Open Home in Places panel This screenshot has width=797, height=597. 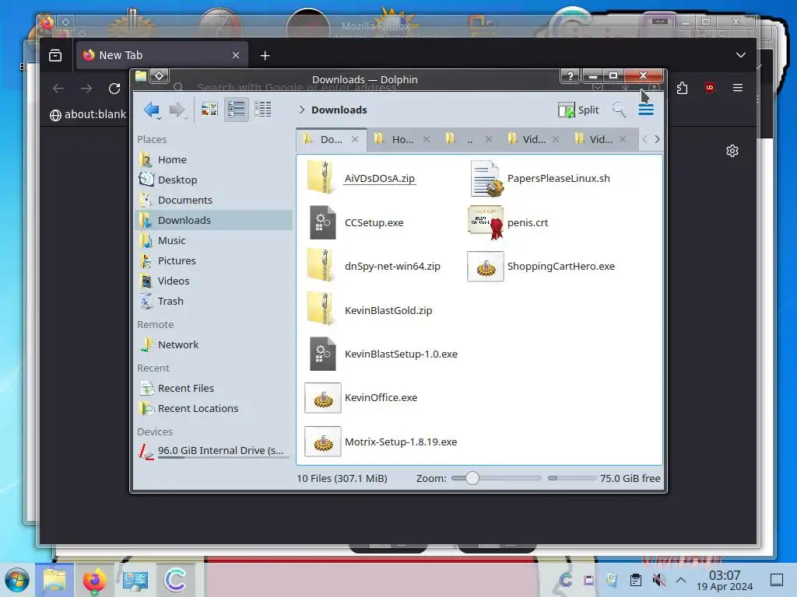(213, 159)
